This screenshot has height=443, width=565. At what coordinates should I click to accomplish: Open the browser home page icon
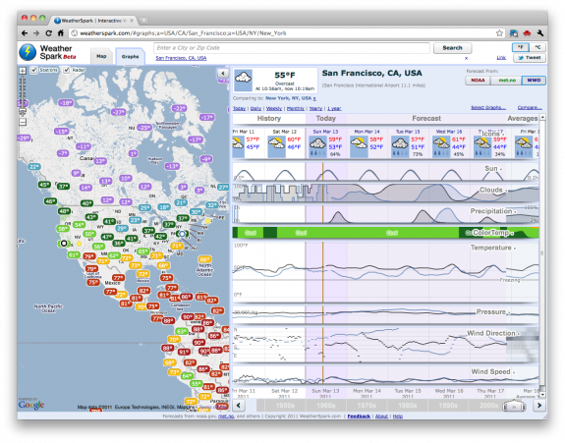coord(61,33)
